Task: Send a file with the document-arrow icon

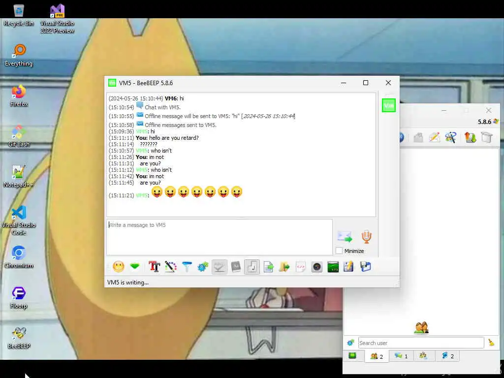Action: [268, 266]
